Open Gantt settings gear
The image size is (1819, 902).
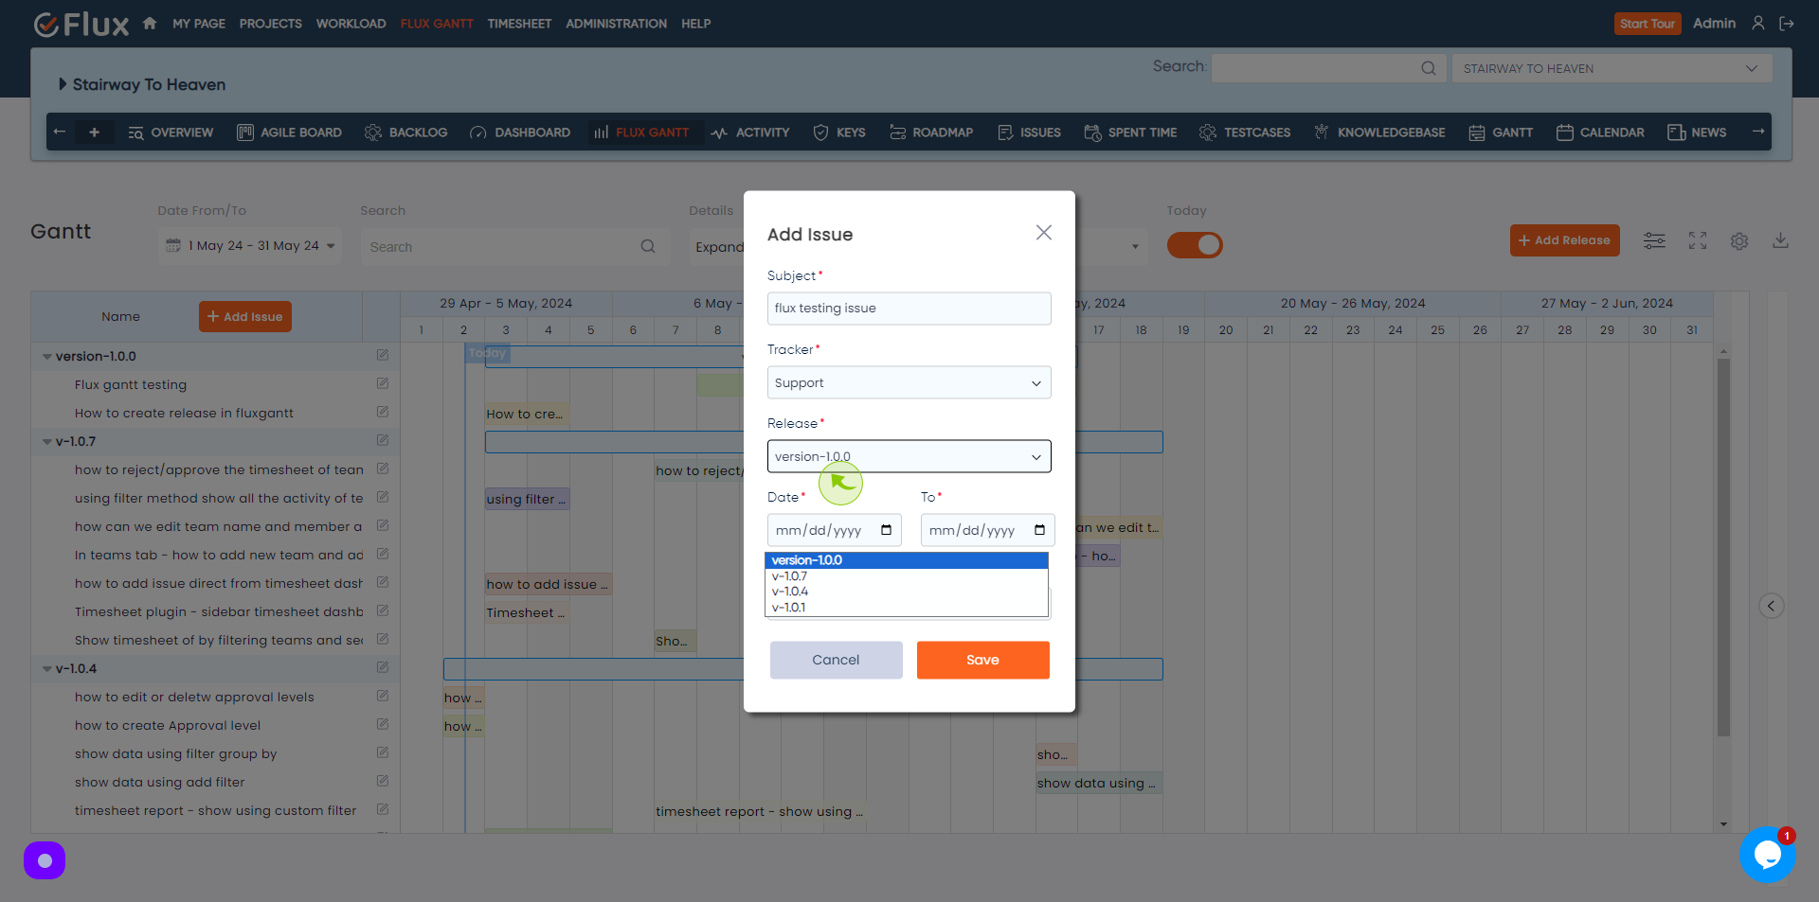click(x=1739, y=241)
